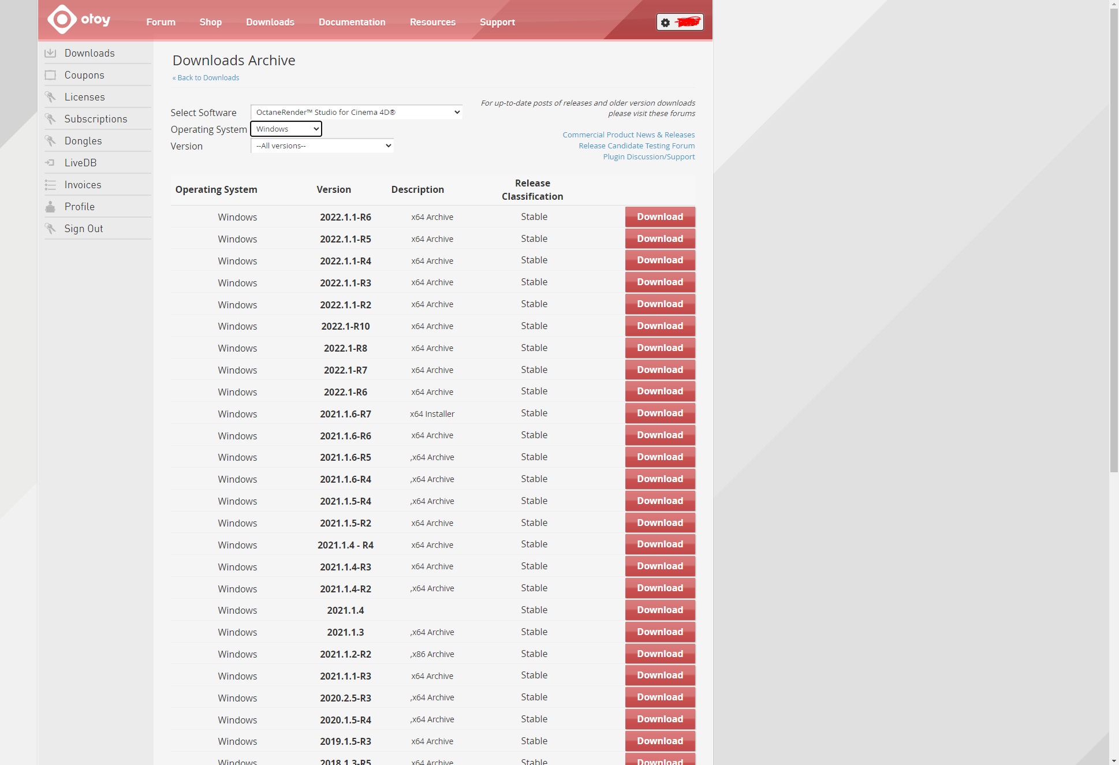Click the page vertical scrollbar thumb
The width and height of the screenshot is (1119, 765).
(1114, 240)
